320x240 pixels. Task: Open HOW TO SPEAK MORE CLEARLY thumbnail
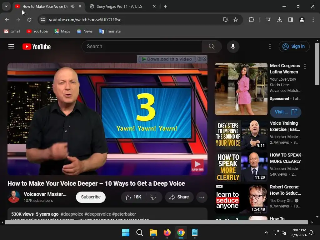(x=241, y=167)
